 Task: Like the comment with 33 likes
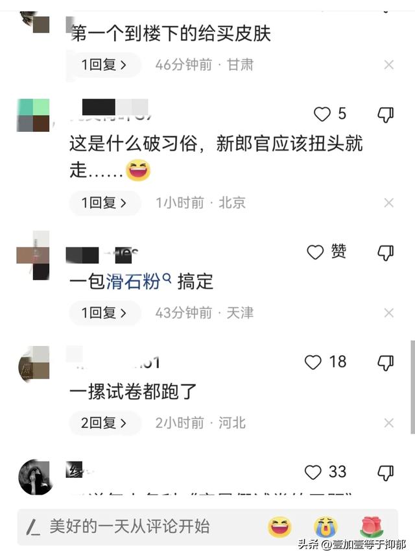pos(313,473)
